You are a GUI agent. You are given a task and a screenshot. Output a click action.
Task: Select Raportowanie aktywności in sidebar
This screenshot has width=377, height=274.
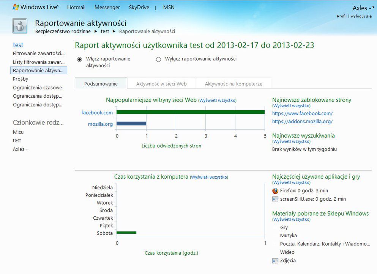(x=39, y=70)
